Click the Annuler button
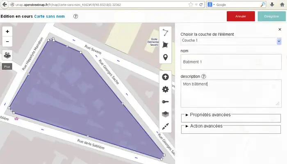Viewport: 287px width, 164px height. [x=241, y=16]
